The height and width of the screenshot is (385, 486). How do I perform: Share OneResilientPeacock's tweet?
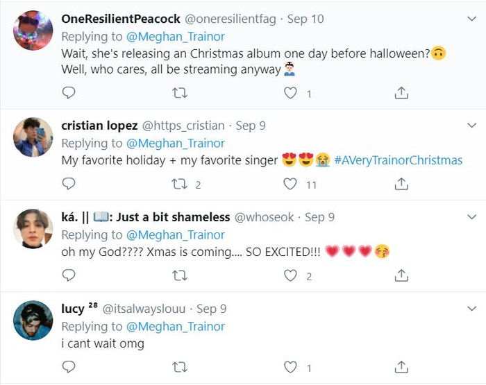pyautogui.click(x=401, y=92)
